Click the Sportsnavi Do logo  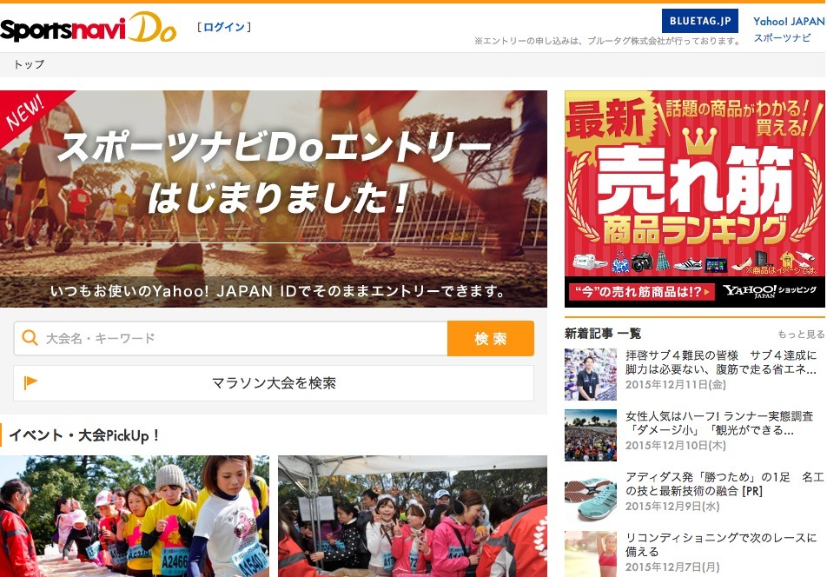(88, 28)
